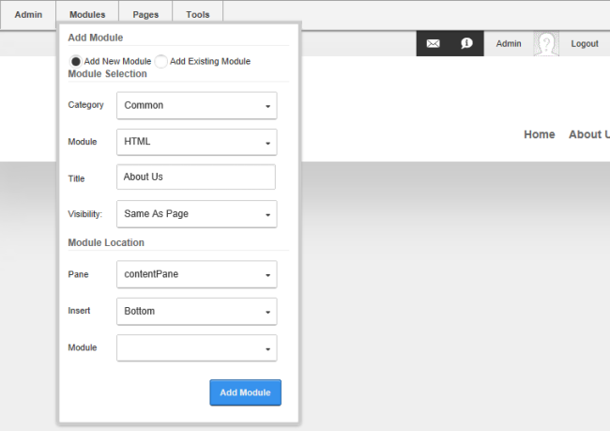This screenshot has height=431, width=610.
Task: Open the Insert dropdown showing Bottom
Action: coord(197,312)
